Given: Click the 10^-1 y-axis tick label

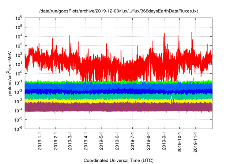Looking at the screenshot, I should click(19, 83).
